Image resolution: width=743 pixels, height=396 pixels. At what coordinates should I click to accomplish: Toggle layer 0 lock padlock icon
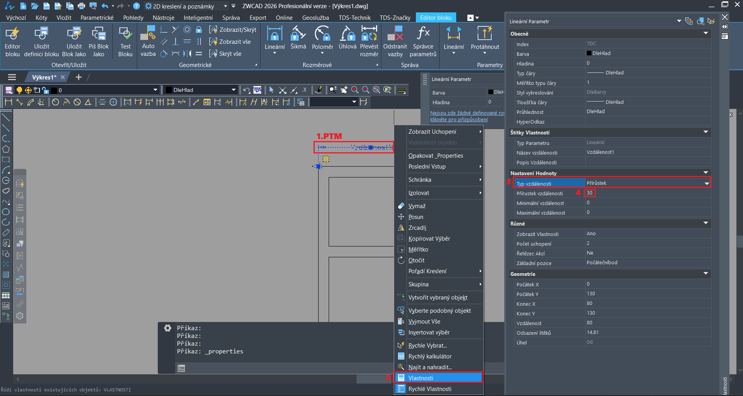tap(45, 90)
